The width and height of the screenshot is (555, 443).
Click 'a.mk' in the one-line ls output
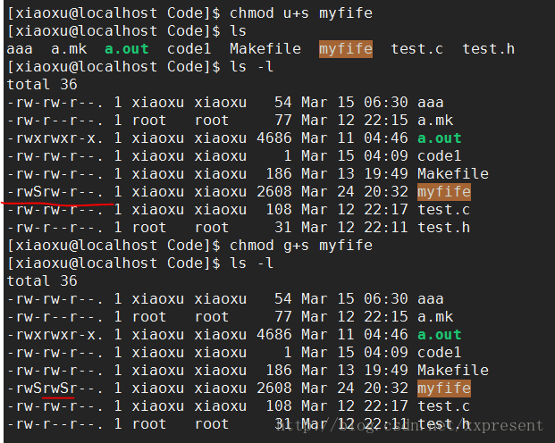(x=69, y=49)
